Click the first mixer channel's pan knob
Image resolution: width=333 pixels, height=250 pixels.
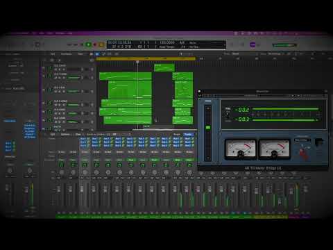62,172
